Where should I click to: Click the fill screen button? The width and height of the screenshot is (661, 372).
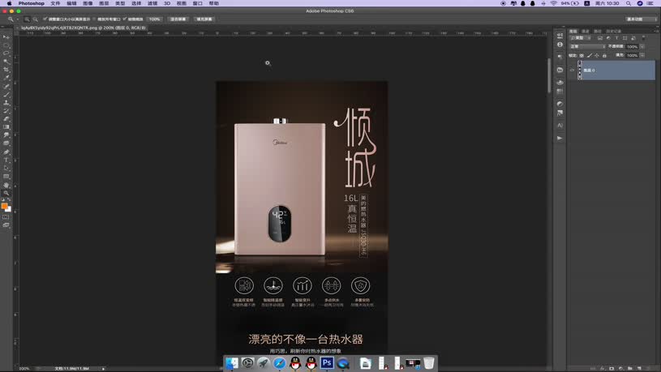coord(204,19)
